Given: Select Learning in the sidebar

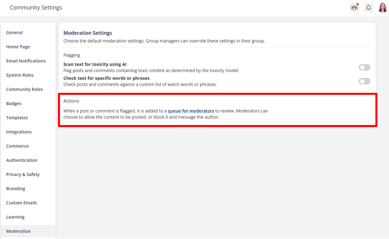Looking at the screenshot, I should pos(15,217).
